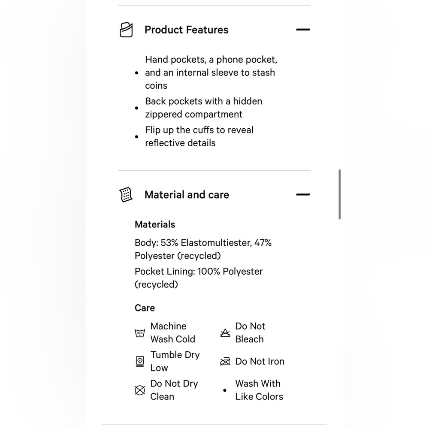Screen dimensions: 429x429
Task: Collapse the Material and care section
Action: [x=303, y=194]
